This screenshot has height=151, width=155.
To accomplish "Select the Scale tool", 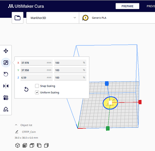I will (x=6, y=63).
